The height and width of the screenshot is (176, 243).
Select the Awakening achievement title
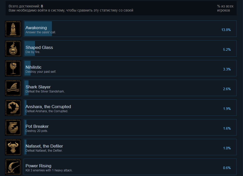(x=36, y=28)
